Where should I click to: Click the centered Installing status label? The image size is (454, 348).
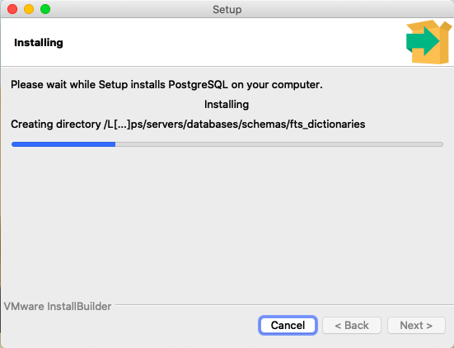click(227, 104)
